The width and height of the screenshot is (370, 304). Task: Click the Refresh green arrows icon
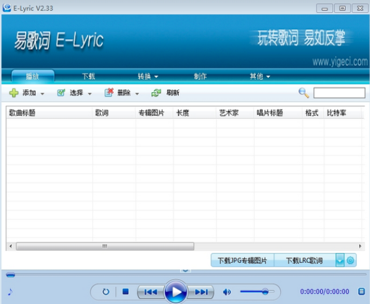click(x=156, y=93)
